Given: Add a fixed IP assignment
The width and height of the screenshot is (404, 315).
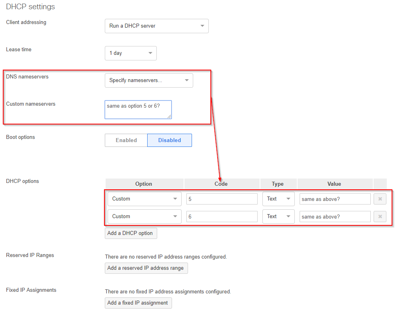Looking at the screenshot, I should pyautogui.click(x=138, y=303).
